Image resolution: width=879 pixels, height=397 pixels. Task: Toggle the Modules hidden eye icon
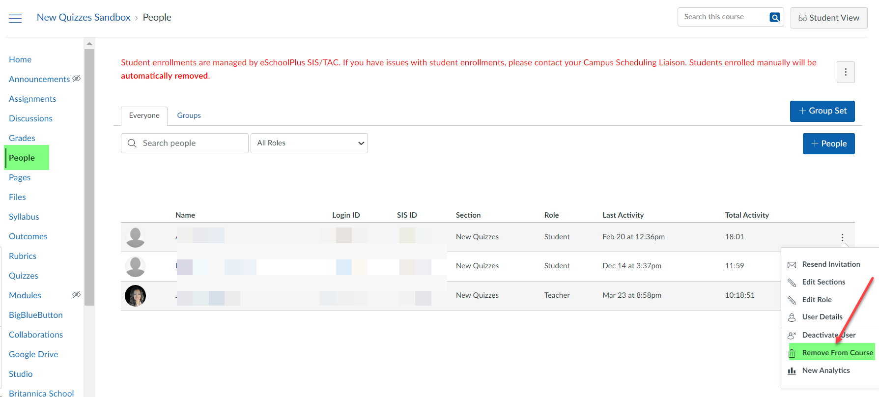tap(77, 295)
